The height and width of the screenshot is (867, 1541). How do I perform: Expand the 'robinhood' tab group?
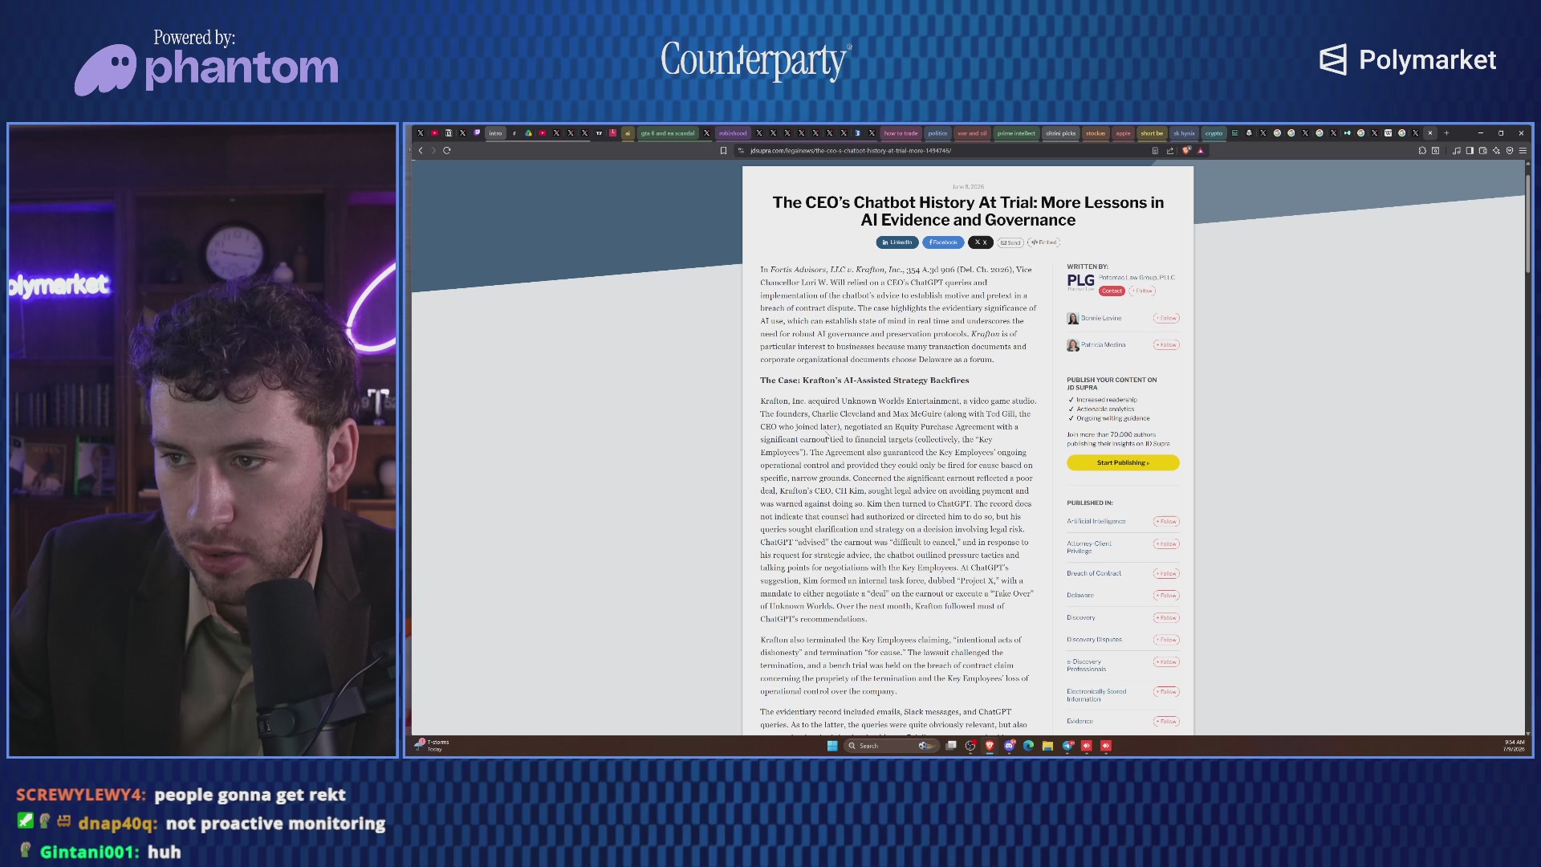click(x=733, y=133)
